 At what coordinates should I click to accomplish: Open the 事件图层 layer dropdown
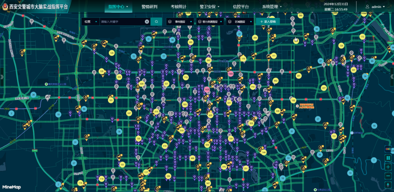tap(181, 22)
